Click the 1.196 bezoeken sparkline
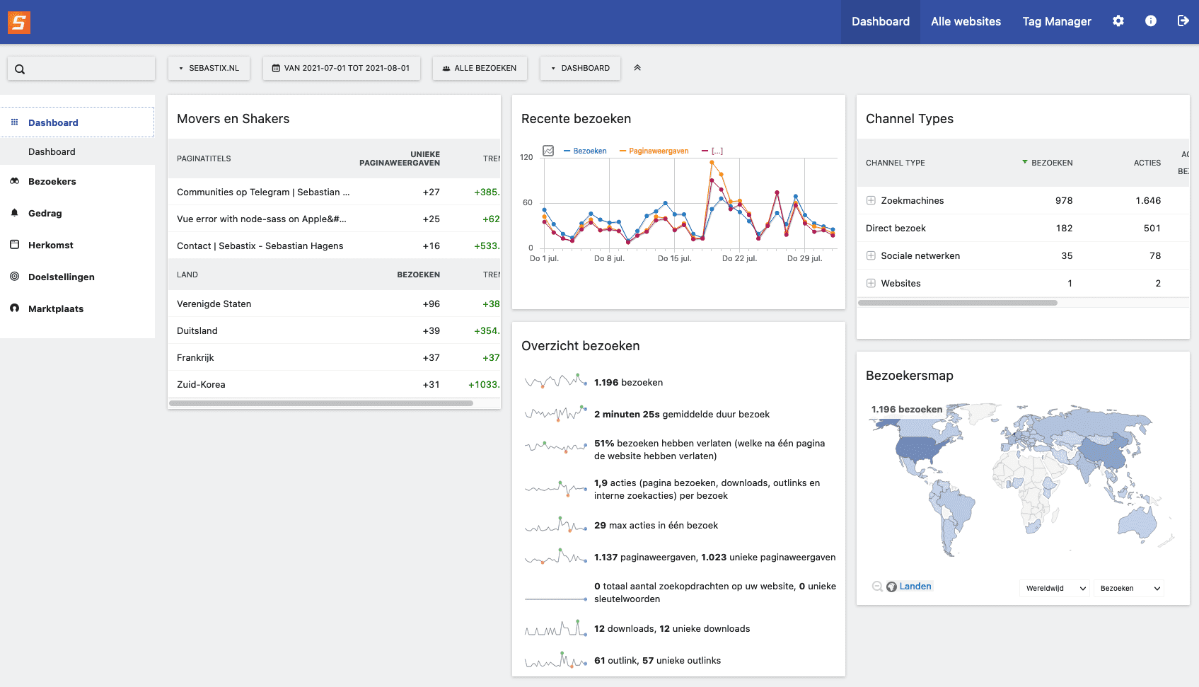The height and width of the screenshot is (687, 1199). tap(556, 381)
